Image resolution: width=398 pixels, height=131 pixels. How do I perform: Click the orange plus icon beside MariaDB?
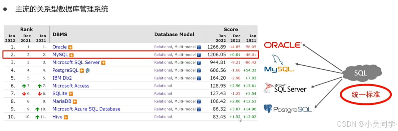[x=75, y=102]
